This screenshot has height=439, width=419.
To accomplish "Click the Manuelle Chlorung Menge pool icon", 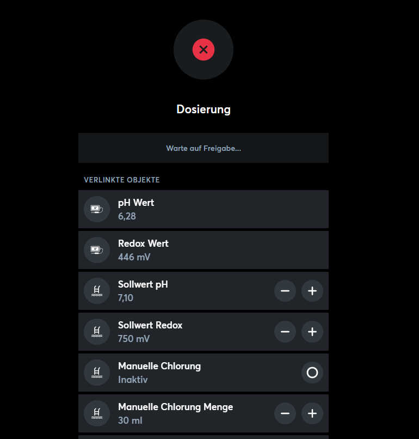I will point(97,413).
